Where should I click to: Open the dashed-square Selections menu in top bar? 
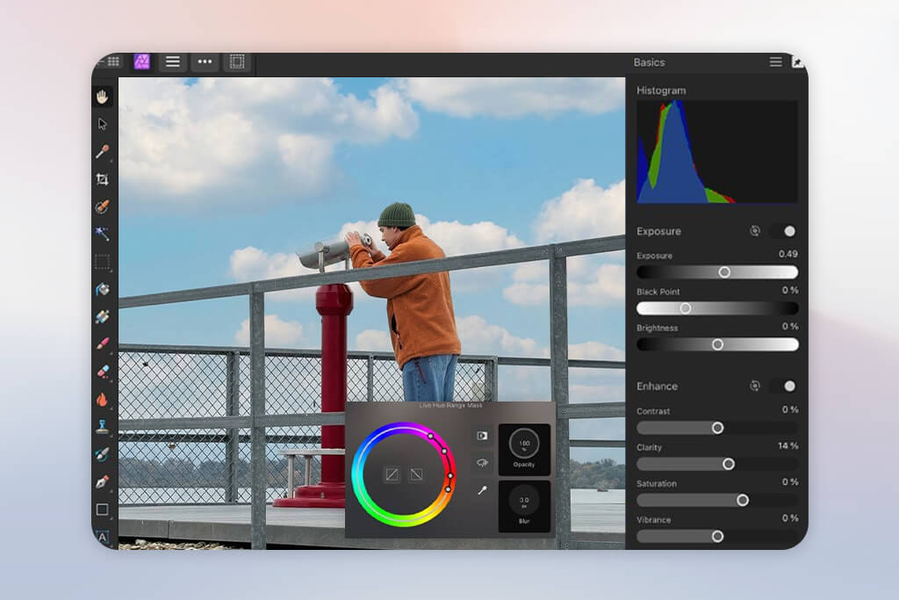tap(237, 61)
